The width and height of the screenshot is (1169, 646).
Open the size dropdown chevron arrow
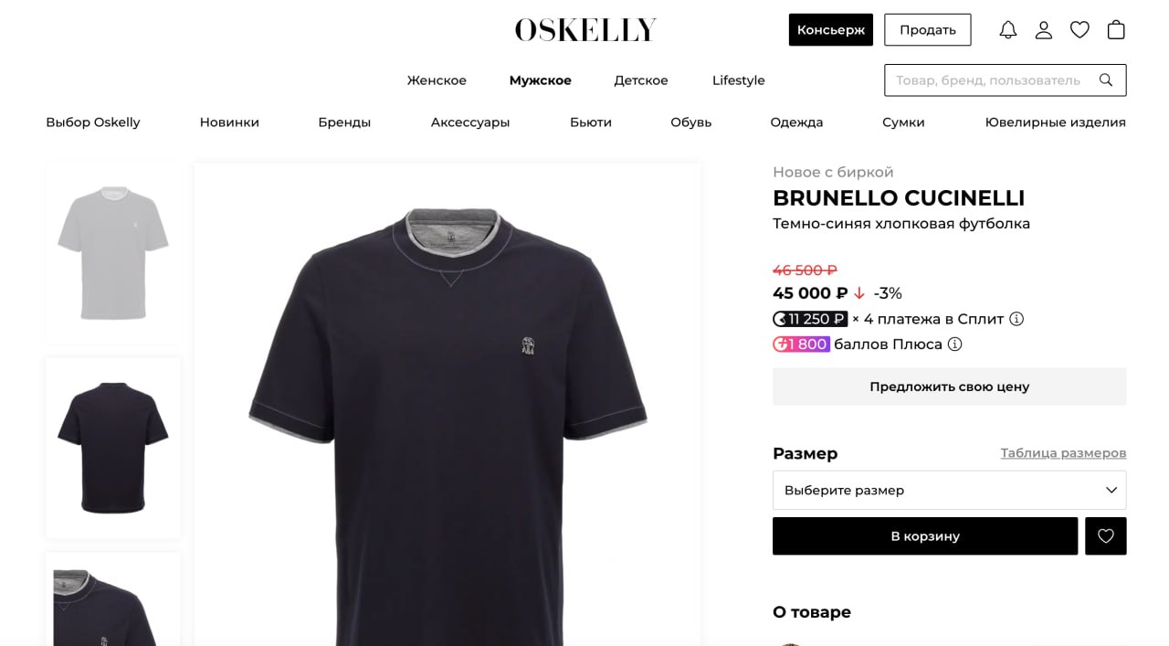click(x=1111, y=490)
